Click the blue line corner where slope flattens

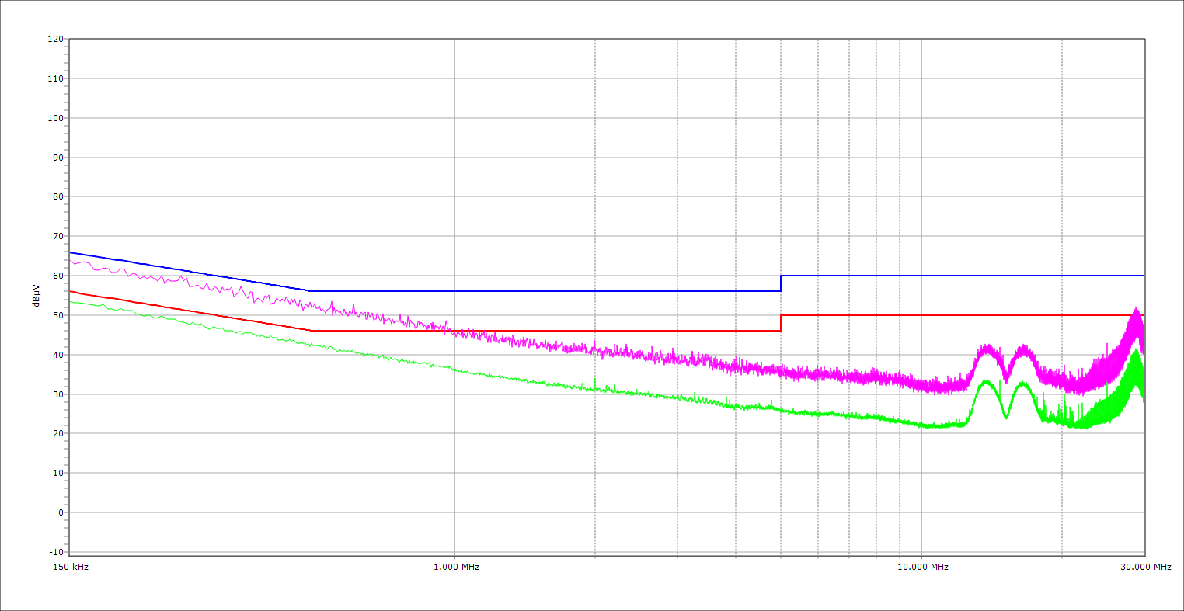coord(310,291)
